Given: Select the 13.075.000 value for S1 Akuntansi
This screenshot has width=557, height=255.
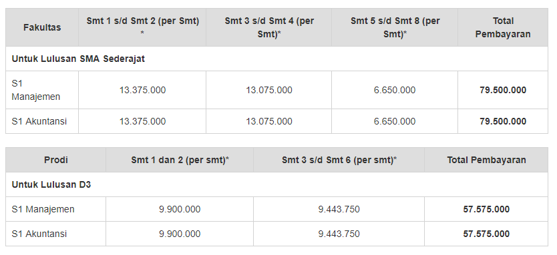Looking at the screenshot, I should click(x=269, y=121).
